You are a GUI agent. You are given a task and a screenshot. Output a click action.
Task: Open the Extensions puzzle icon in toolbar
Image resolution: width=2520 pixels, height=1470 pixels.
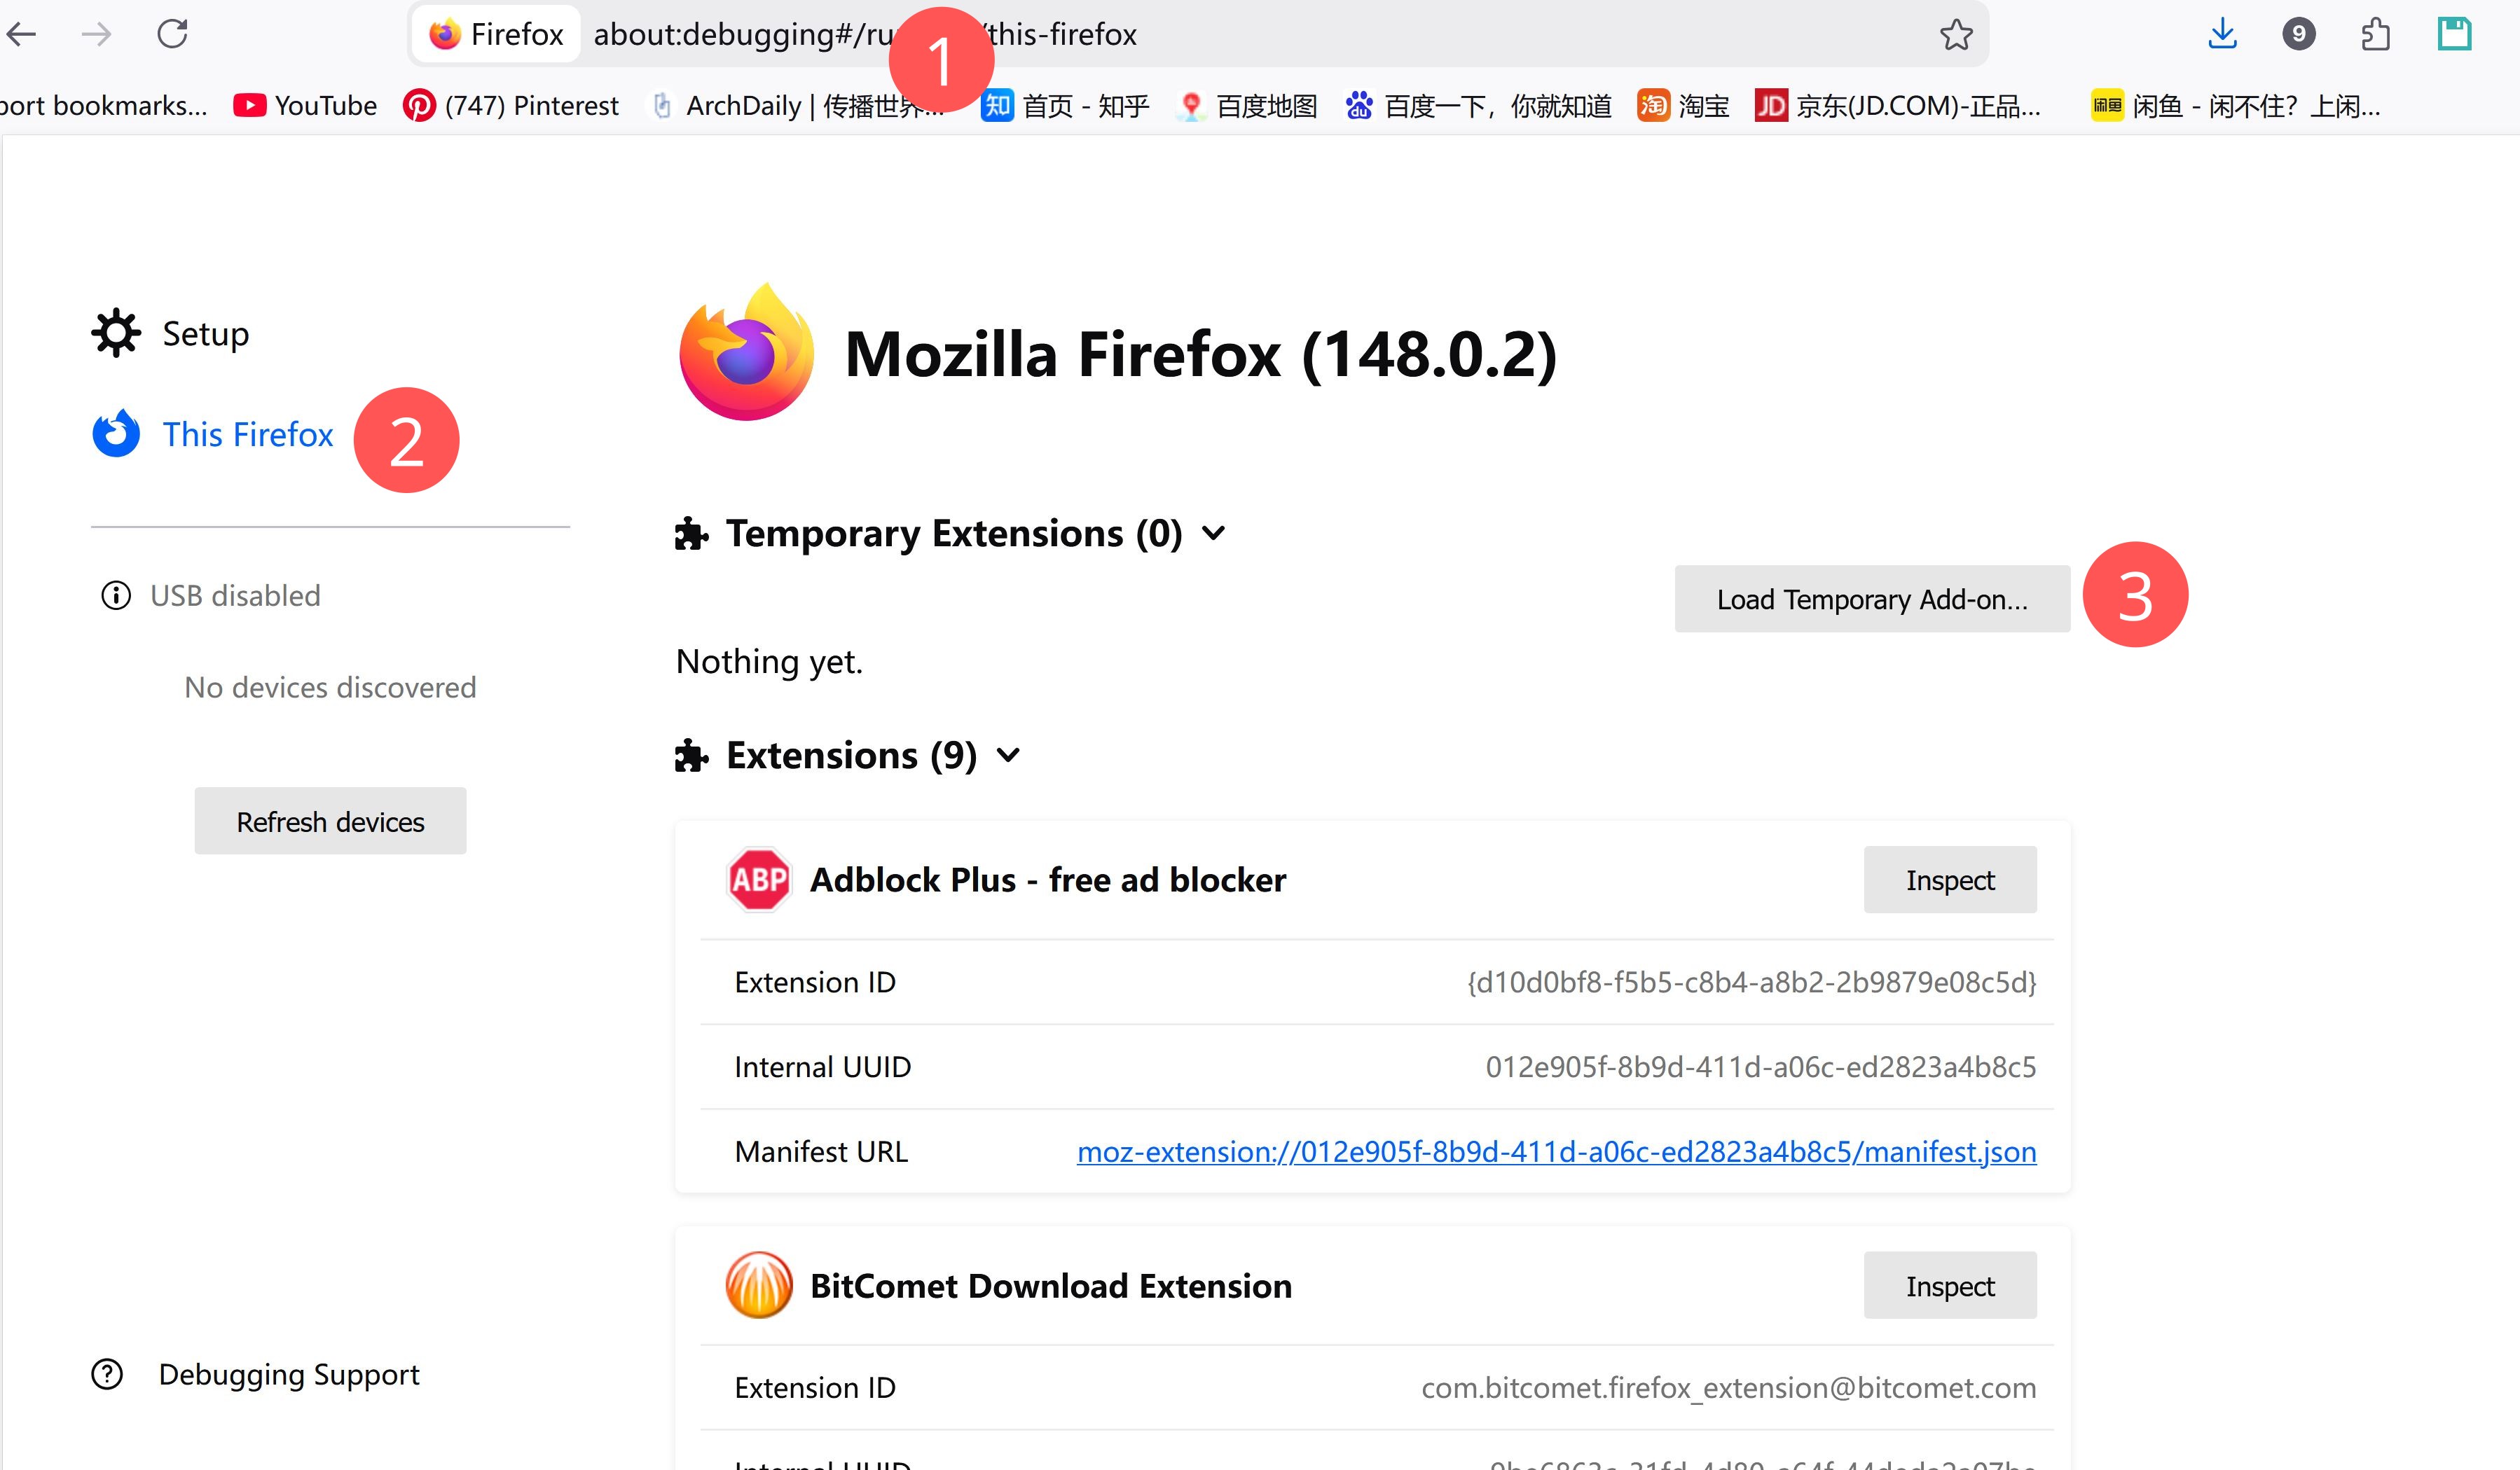click(x=2376, y=35)
